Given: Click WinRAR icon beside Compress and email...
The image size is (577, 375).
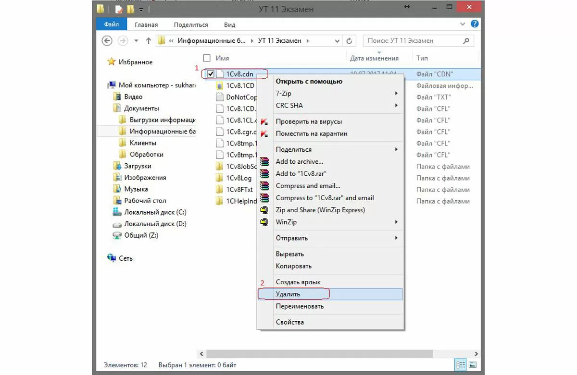Looking at the screenshot, I should tap(264, 186).
